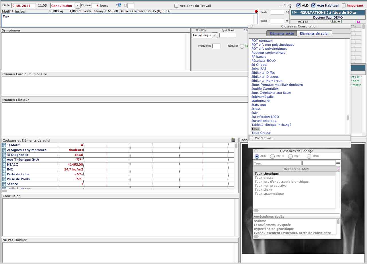The height and width of the screenshot is (264, 367).
Task: Open the Consultation type dropdown
Action: [x=77, y=6]
